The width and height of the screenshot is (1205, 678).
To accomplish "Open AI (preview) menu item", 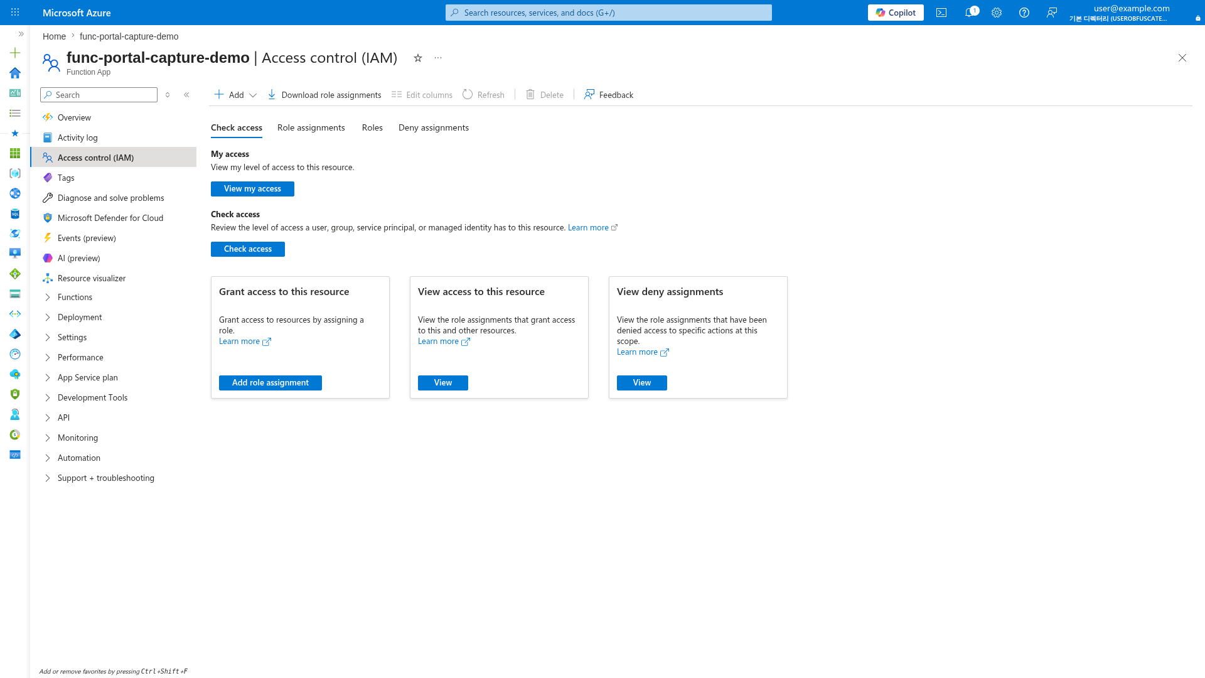I will 114,258.
